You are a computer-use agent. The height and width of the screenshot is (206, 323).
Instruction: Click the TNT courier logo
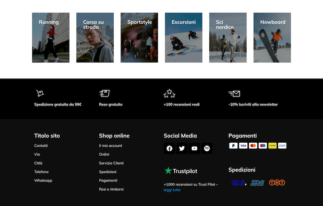tap(277, 183)
